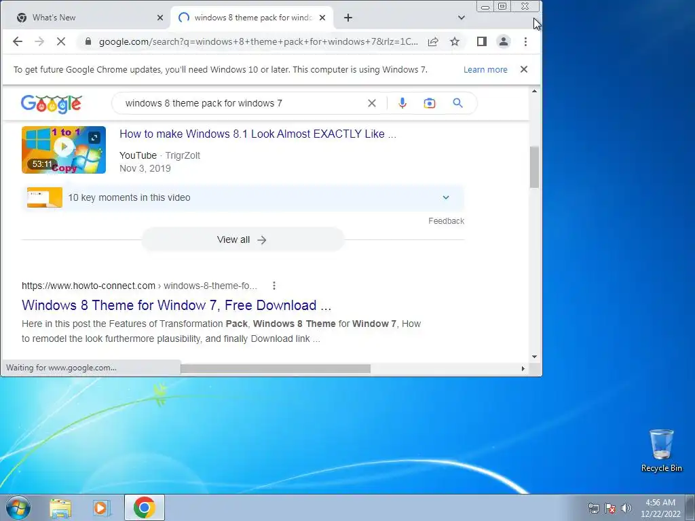
Task: Search by image with the camera icon
Action: (x=430, y=103)
